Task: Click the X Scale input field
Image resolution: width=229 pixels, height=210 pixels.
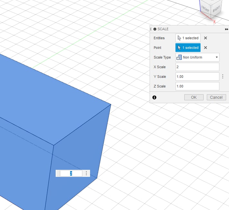Action: (x=197, y=67)
